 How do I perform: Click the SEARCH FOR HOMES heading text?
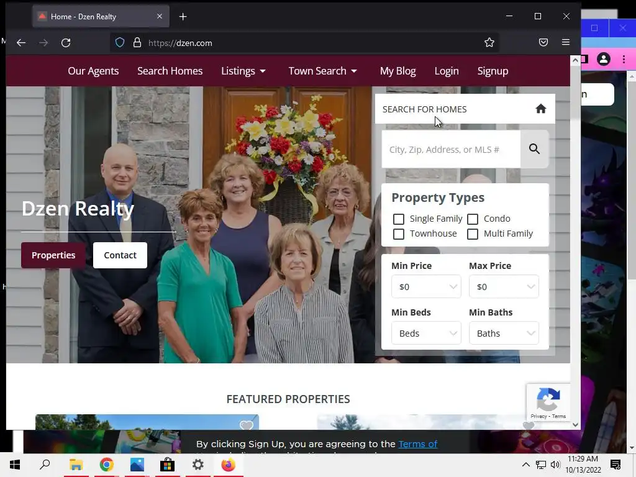[x=424, y=109]
